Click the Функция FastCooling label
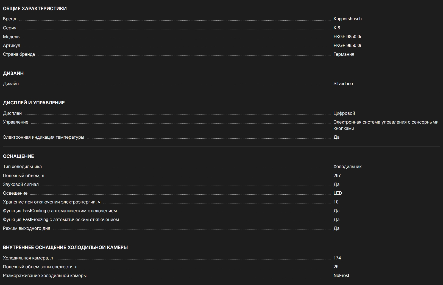This screenshot has height=285, width=443. pos(60,211)
